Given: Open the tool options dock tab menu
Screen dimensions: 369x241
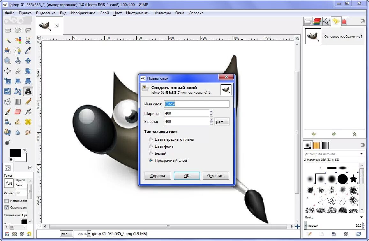Looking at the screenshot, I should 30,167.
